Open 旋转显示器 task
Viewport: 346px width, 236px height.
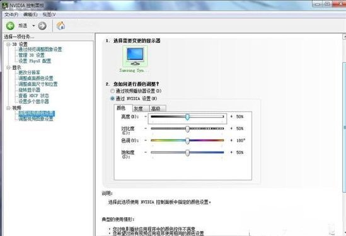point(29,90)
